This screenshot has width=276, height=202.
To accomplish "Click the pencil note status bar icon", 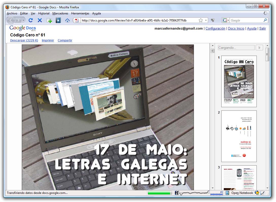I will click(263, 193).
